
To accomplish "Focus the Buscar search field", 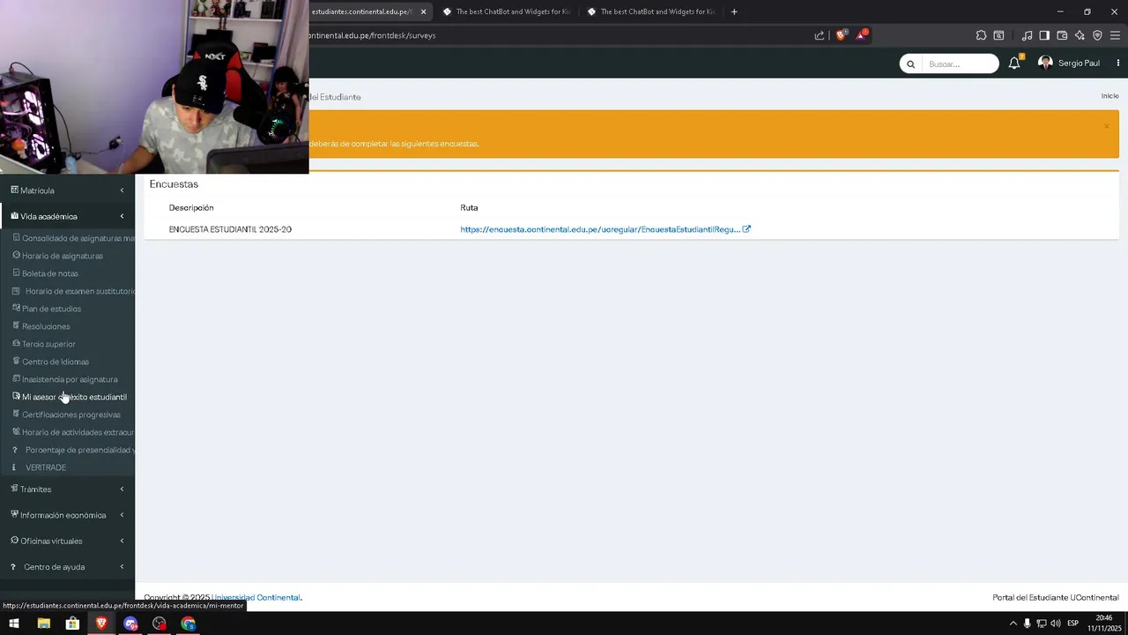I will click(x=961, y=63).
